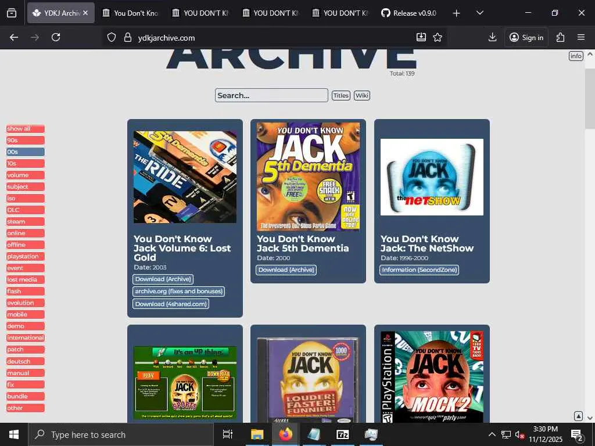This screenshot has height=446, width=595.
Task: Toggle the 10s filter tag
Action: pos(26,163)
